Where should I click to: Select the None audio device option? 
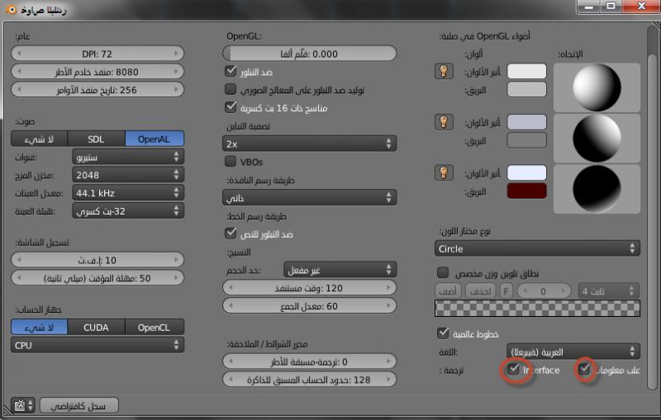[39, 139]
